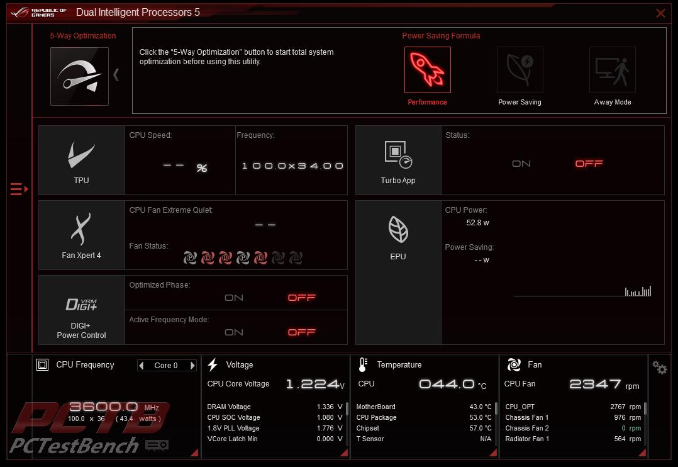
Task: Select the DRAM Voltage row
Action: (x=275, y=407)
